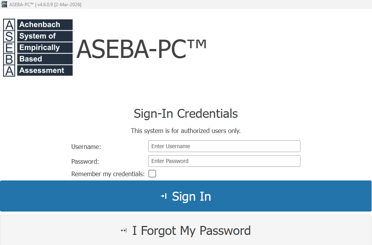Screen dimensions: 372x245
Task: Click the authorized users only notice
Action: pyautogui.click(x=186, y=131)
